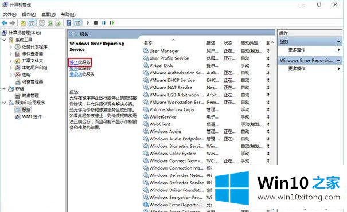
Task: Select the VMware NAT Service row
Action: tap(206, 87)
